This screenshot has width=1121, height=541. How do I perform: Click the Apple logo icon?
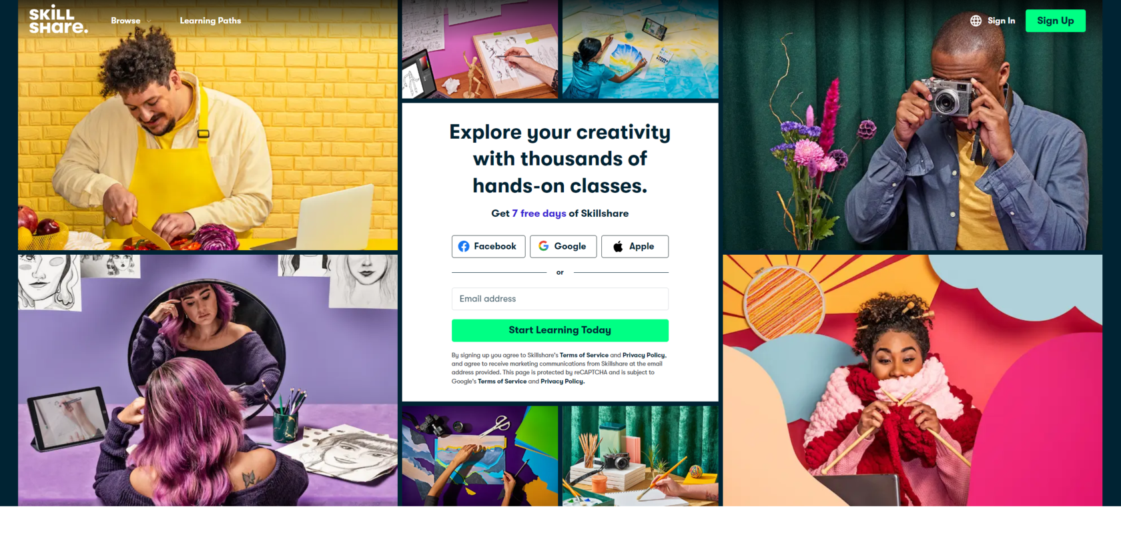[618, 246]
